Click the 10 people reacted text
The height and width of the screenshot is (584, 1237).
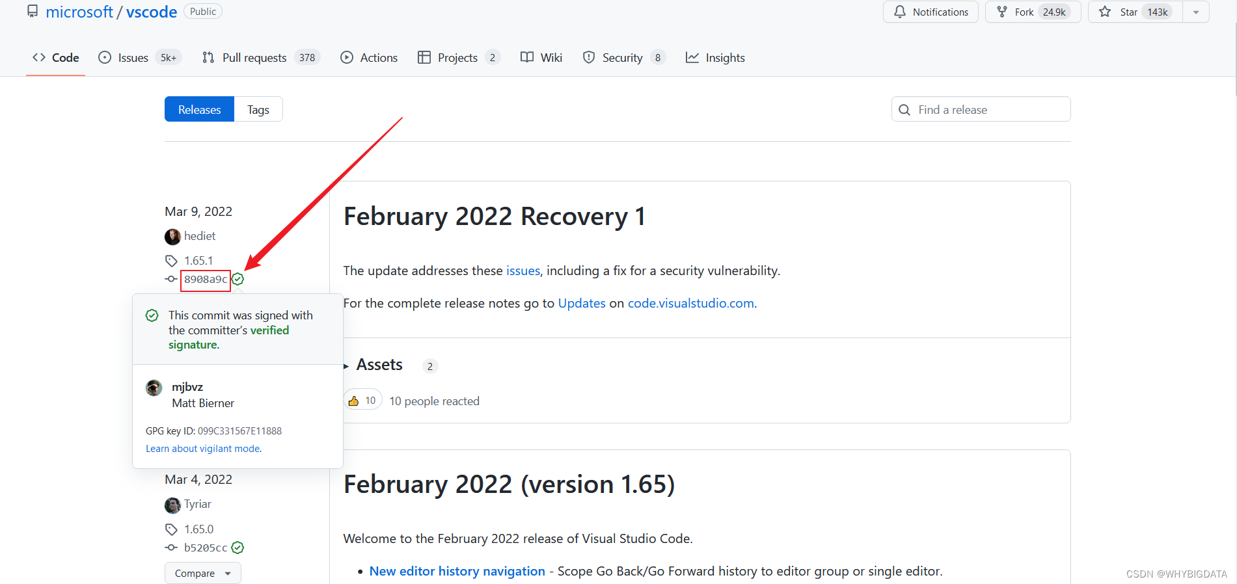coord(434,401)
